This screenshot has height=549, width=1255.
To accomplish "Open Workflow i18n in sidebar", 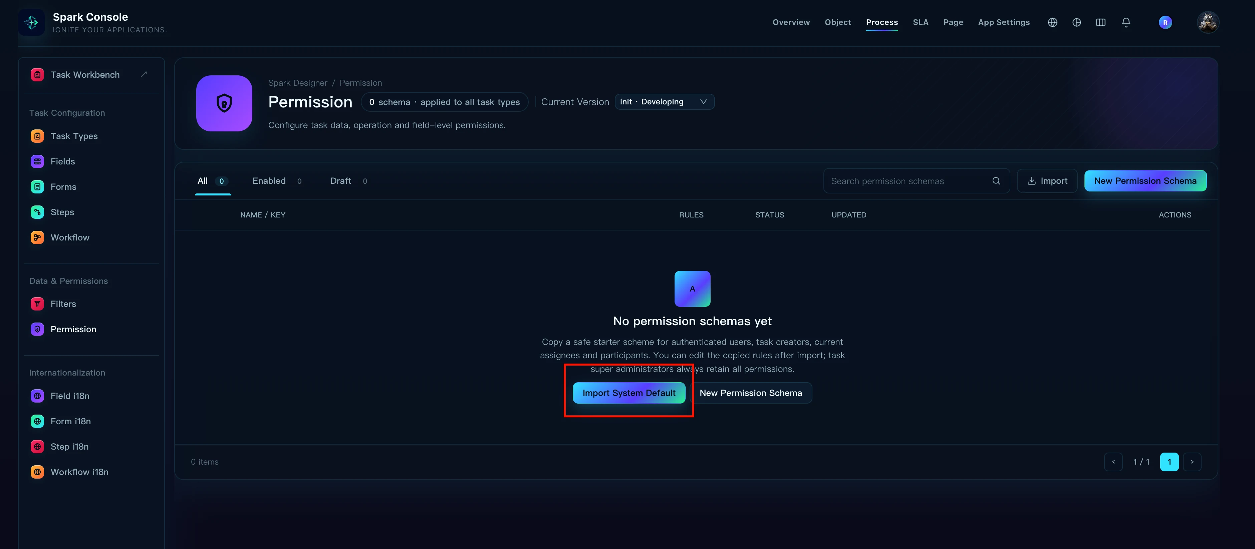I will (x=90, y=472).
